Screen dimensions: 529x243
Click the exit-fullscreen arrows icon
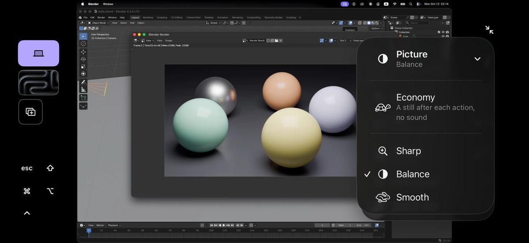[489, 30]
